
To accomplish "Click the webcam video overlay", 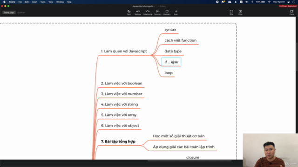I will coord(270,150).
